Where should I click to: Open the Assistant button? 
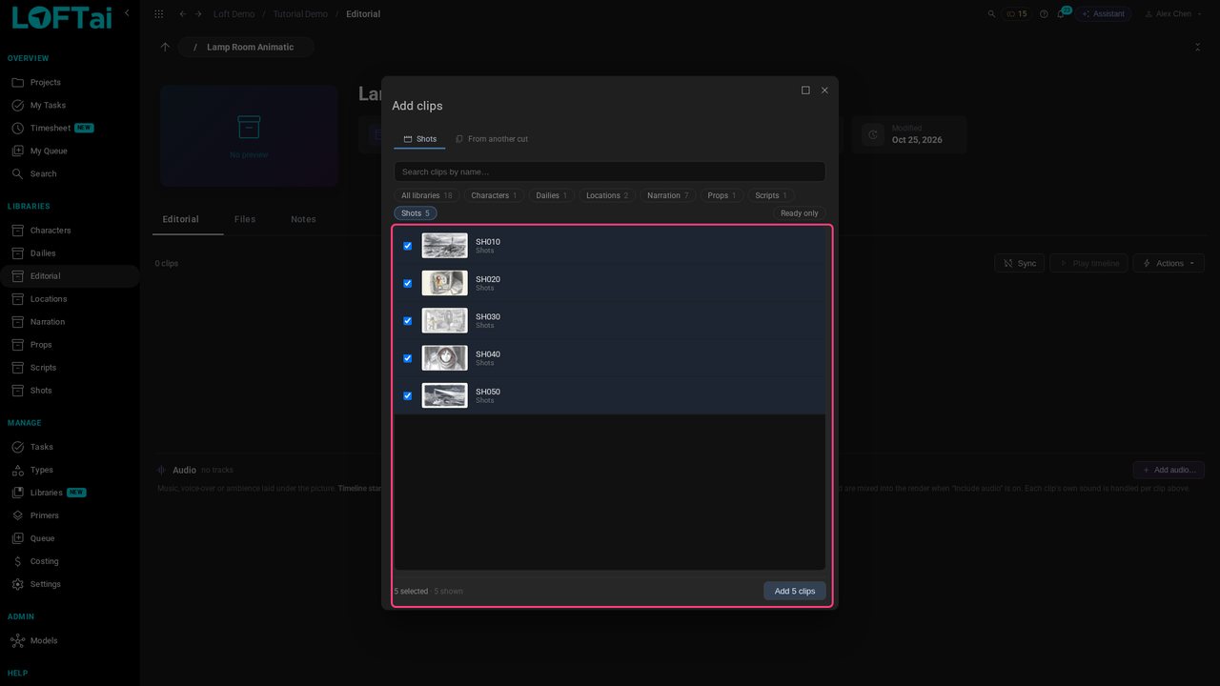point(1103,14)
